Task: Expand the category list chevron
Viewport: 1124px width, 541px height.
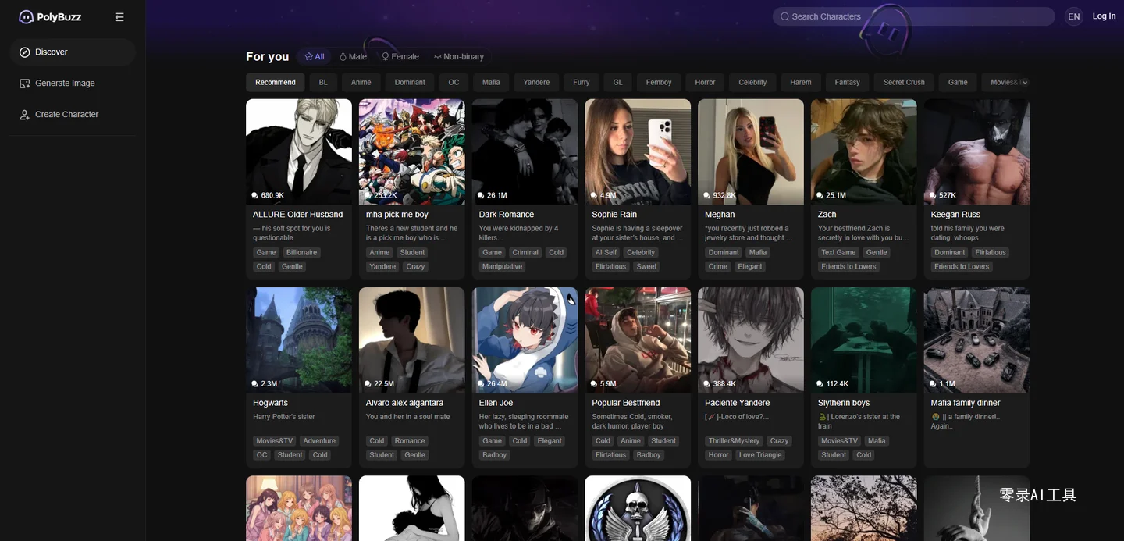Action: point(1025,83)
